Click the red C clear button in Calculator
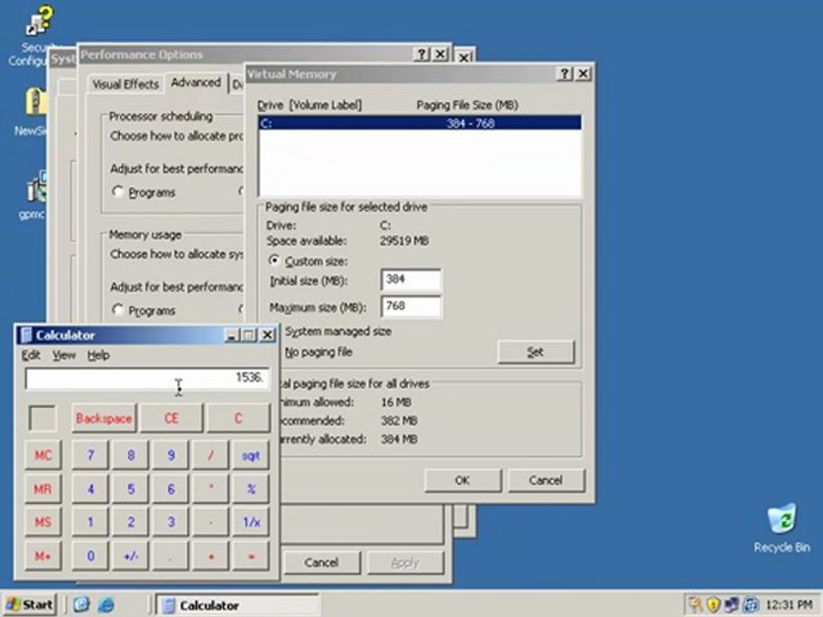The height and width of the screenshot is (617, 823). (238, 418)
